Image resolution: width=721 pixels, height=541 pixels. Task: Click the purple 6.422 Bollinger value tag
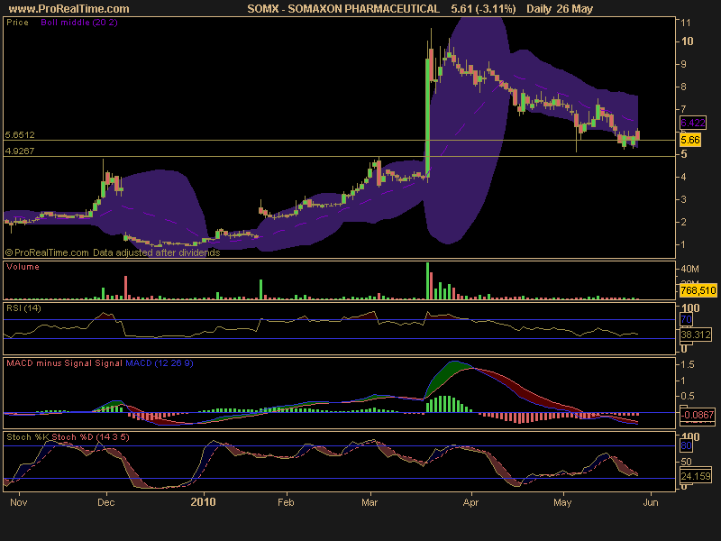[x=692, y=123]
